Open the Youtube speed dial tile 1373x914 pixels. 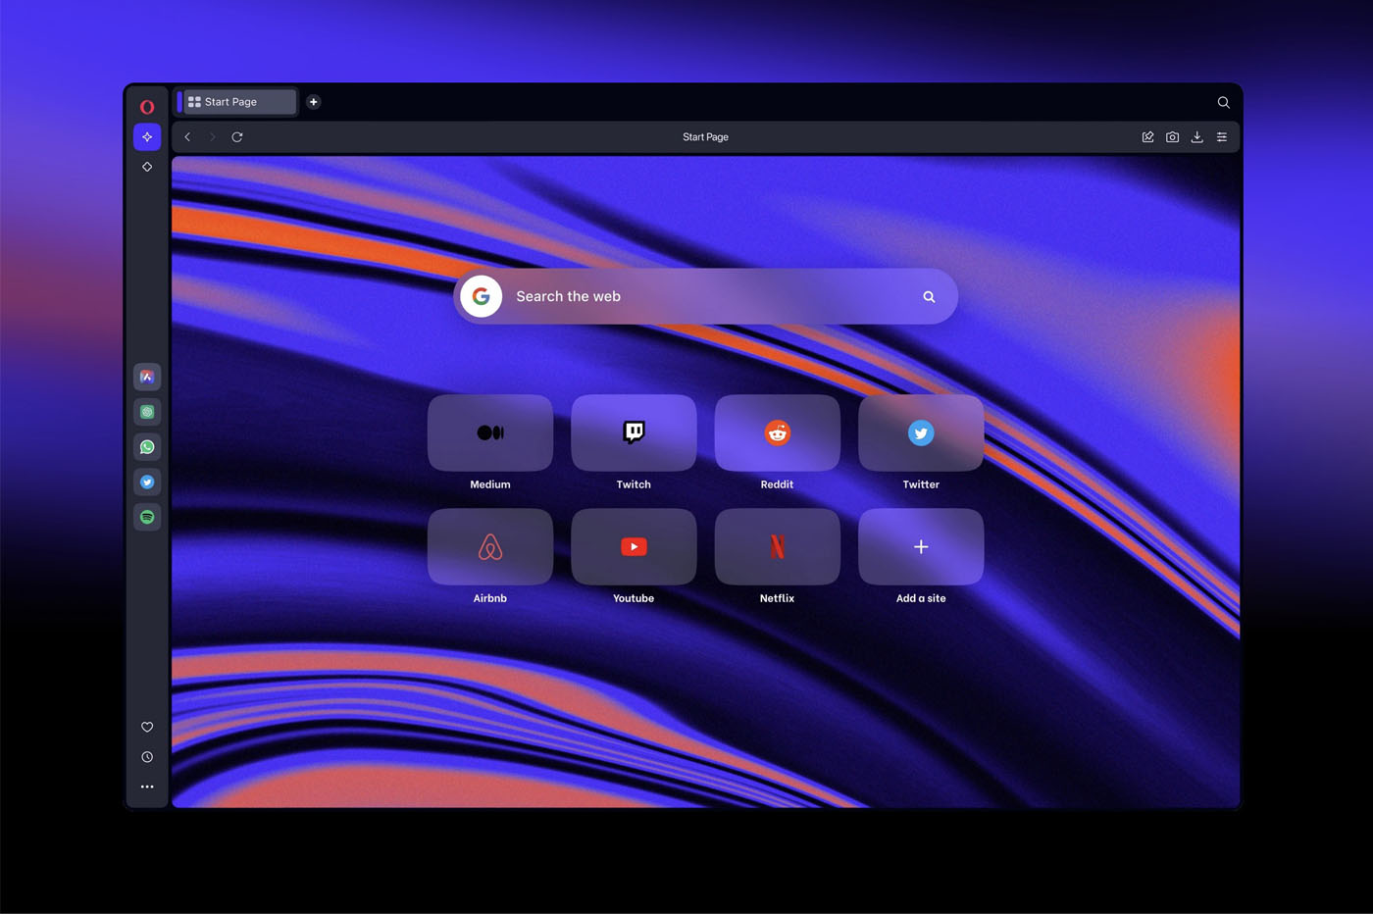(634, 546)
